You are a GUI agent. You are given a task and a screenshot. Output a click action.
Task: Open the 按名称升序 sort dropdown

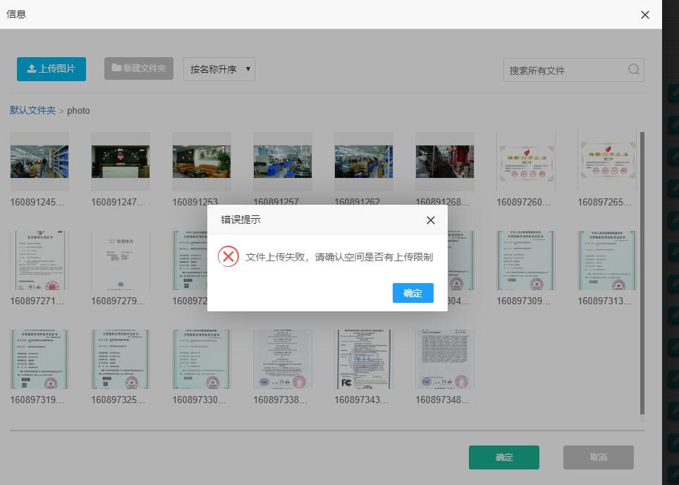pyautogui.click(x=219, y=69)
